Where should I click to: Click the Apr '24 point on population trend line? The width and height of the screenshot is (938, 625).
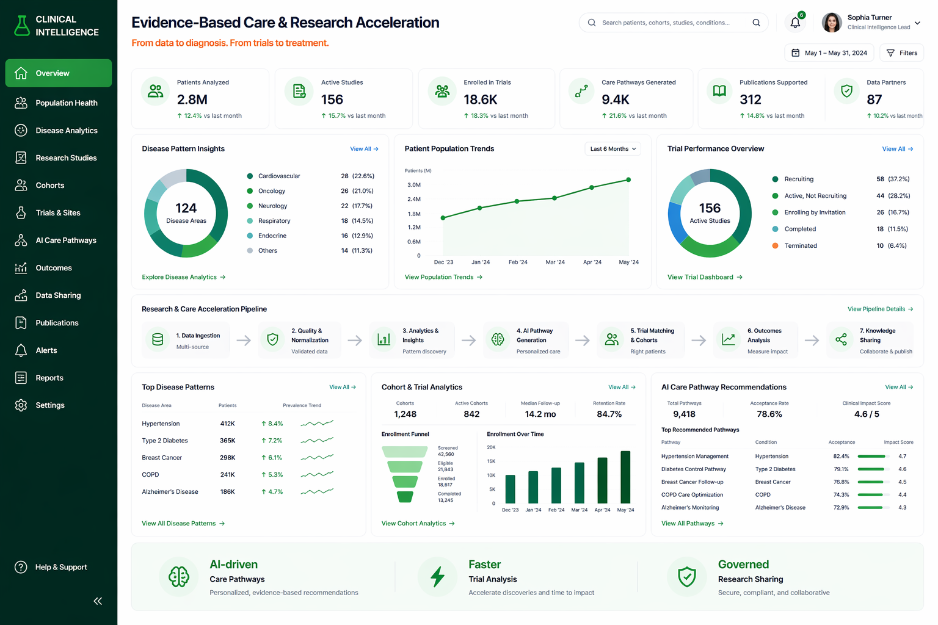point(592,188)
